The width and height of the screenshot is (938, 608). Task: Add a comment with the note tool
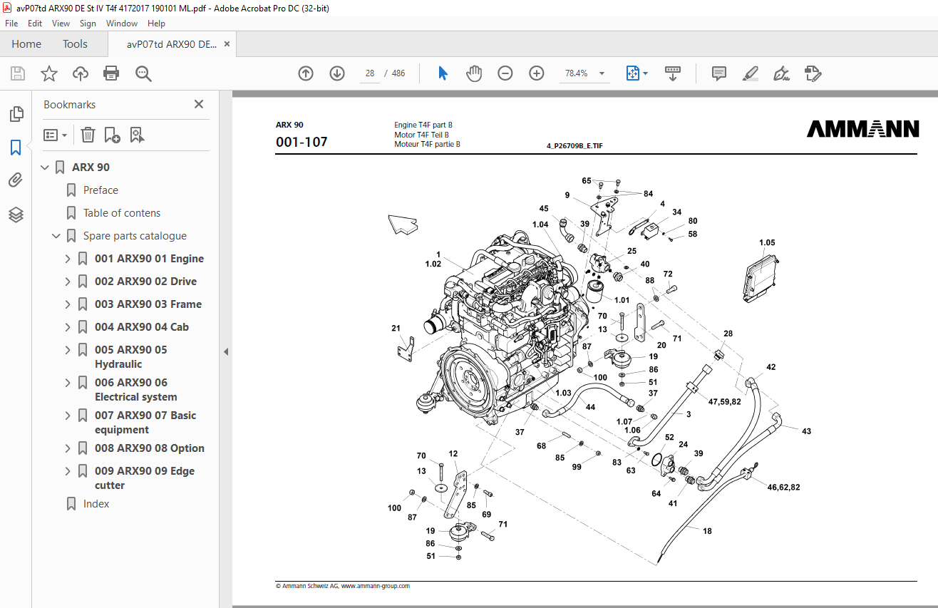719,73
